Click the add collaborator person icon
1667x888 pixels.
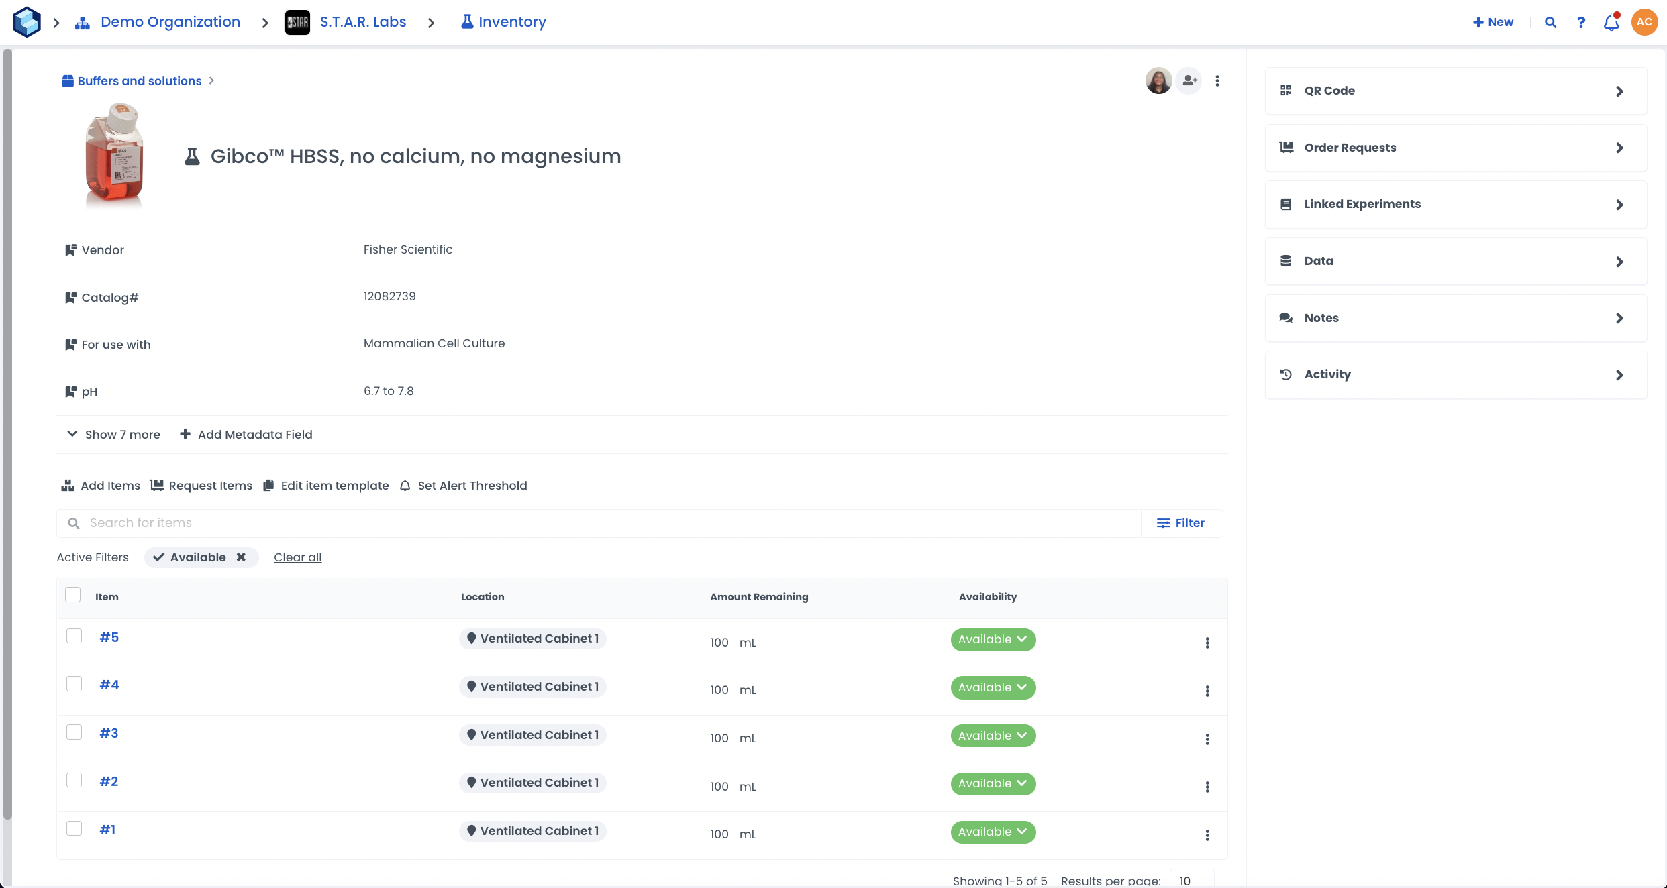[1190, 81]
